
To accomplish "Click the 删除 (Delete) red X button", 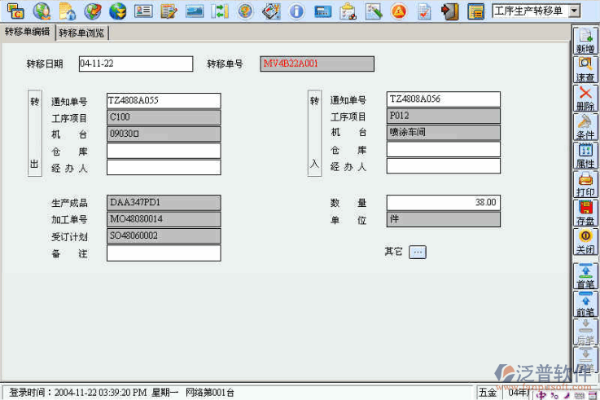I will coord(585,98).
